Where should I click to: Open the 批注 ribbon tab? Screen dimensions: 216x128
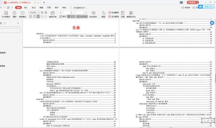tap(34, 7)
